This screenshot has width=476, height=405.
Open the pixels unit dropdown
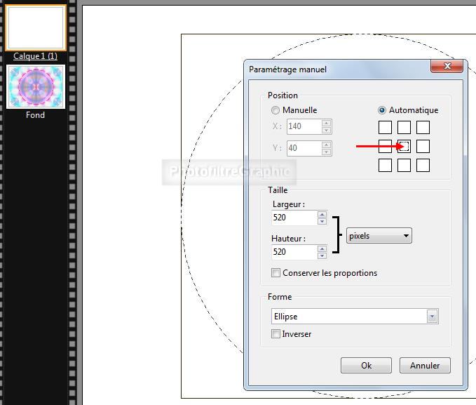click(379, 236)
